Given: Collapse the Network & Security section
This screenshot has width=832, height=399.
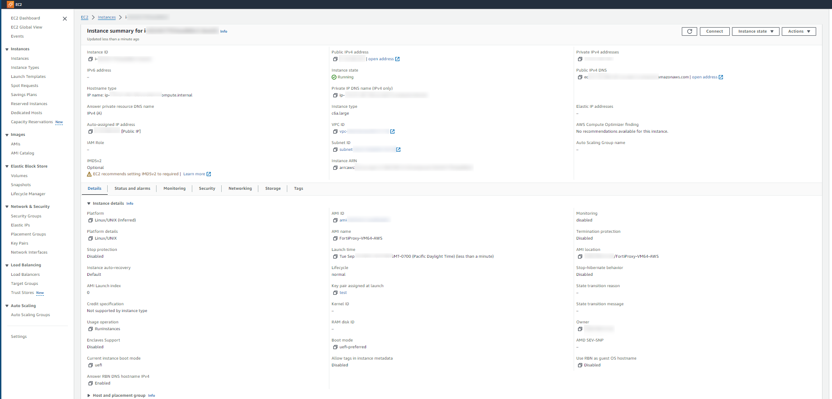Looking at the screenshot, I should point(7,207).
